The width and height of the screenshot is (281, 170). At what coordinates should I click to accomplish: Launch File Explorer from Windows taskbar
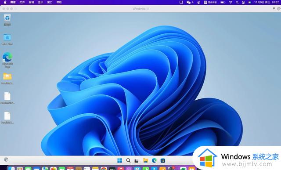[x=145, y=160]
